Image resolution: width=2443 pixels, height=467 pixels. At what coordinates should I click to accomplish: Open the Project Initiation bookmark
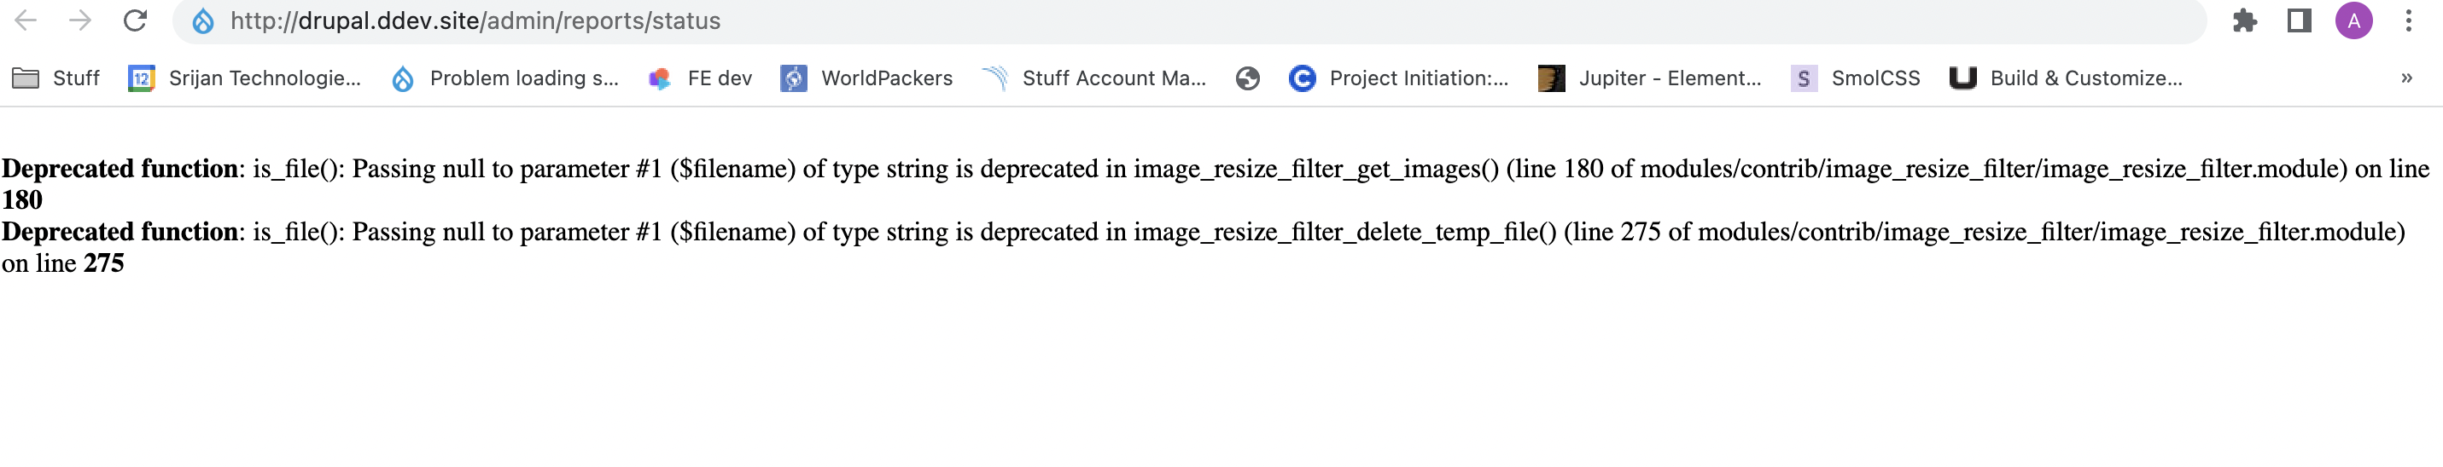click(x=1399, y=78)
